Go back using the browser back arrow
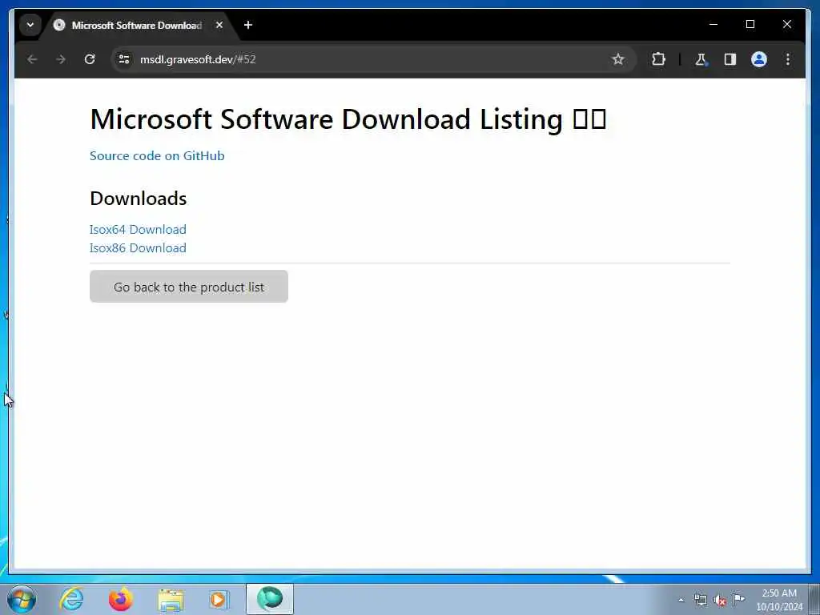Image resolution: width=820 pixels, height=615 pixels. click(x=32, y=59)
